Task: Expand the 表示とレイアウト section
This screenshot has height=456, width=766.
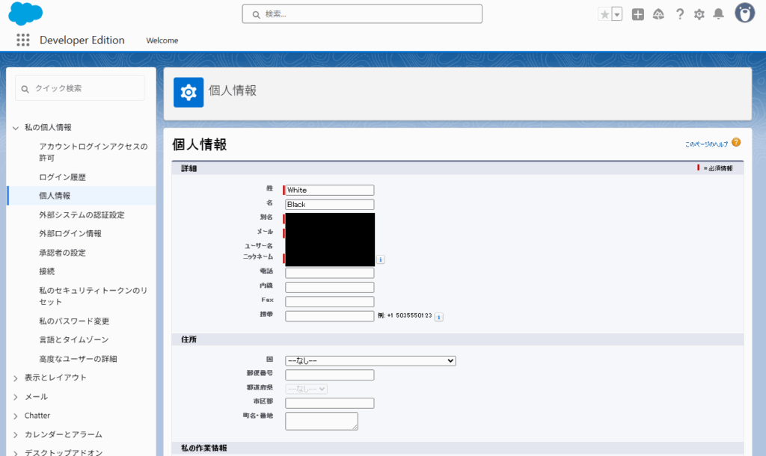Action: [x=55, y=378]
